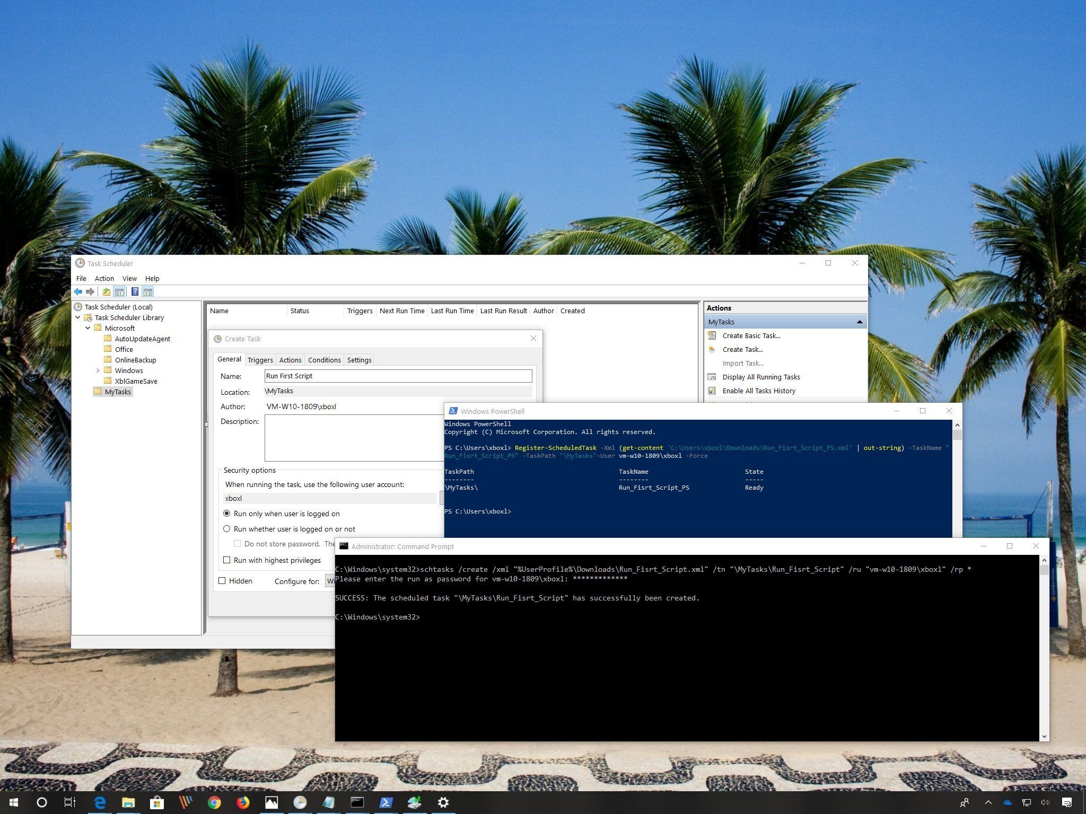
Task: Open Google Chrome from the taskbar
Action: click(214, 802)
